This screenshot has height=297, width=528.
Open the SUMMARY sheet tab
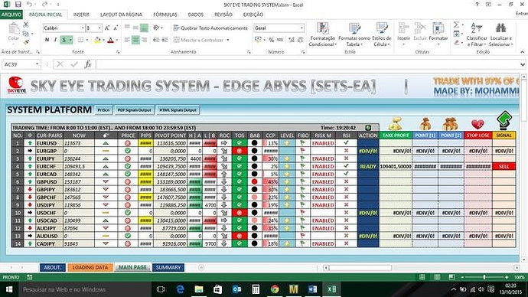point(168,267)
